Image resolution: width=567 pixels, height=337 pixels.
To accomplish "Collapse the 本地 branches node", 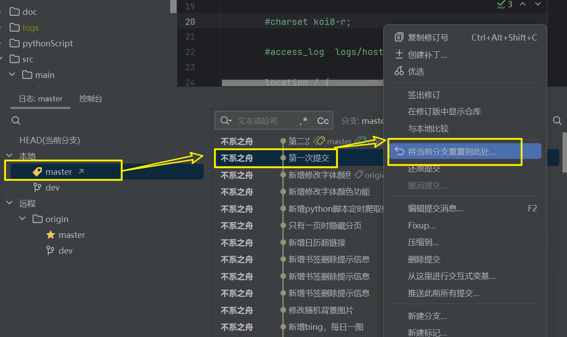I will (9, 156).
